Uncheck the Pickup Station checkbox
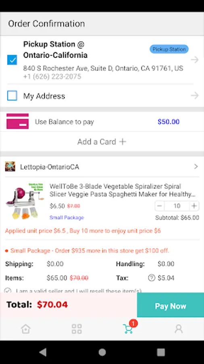 point(12,60)
